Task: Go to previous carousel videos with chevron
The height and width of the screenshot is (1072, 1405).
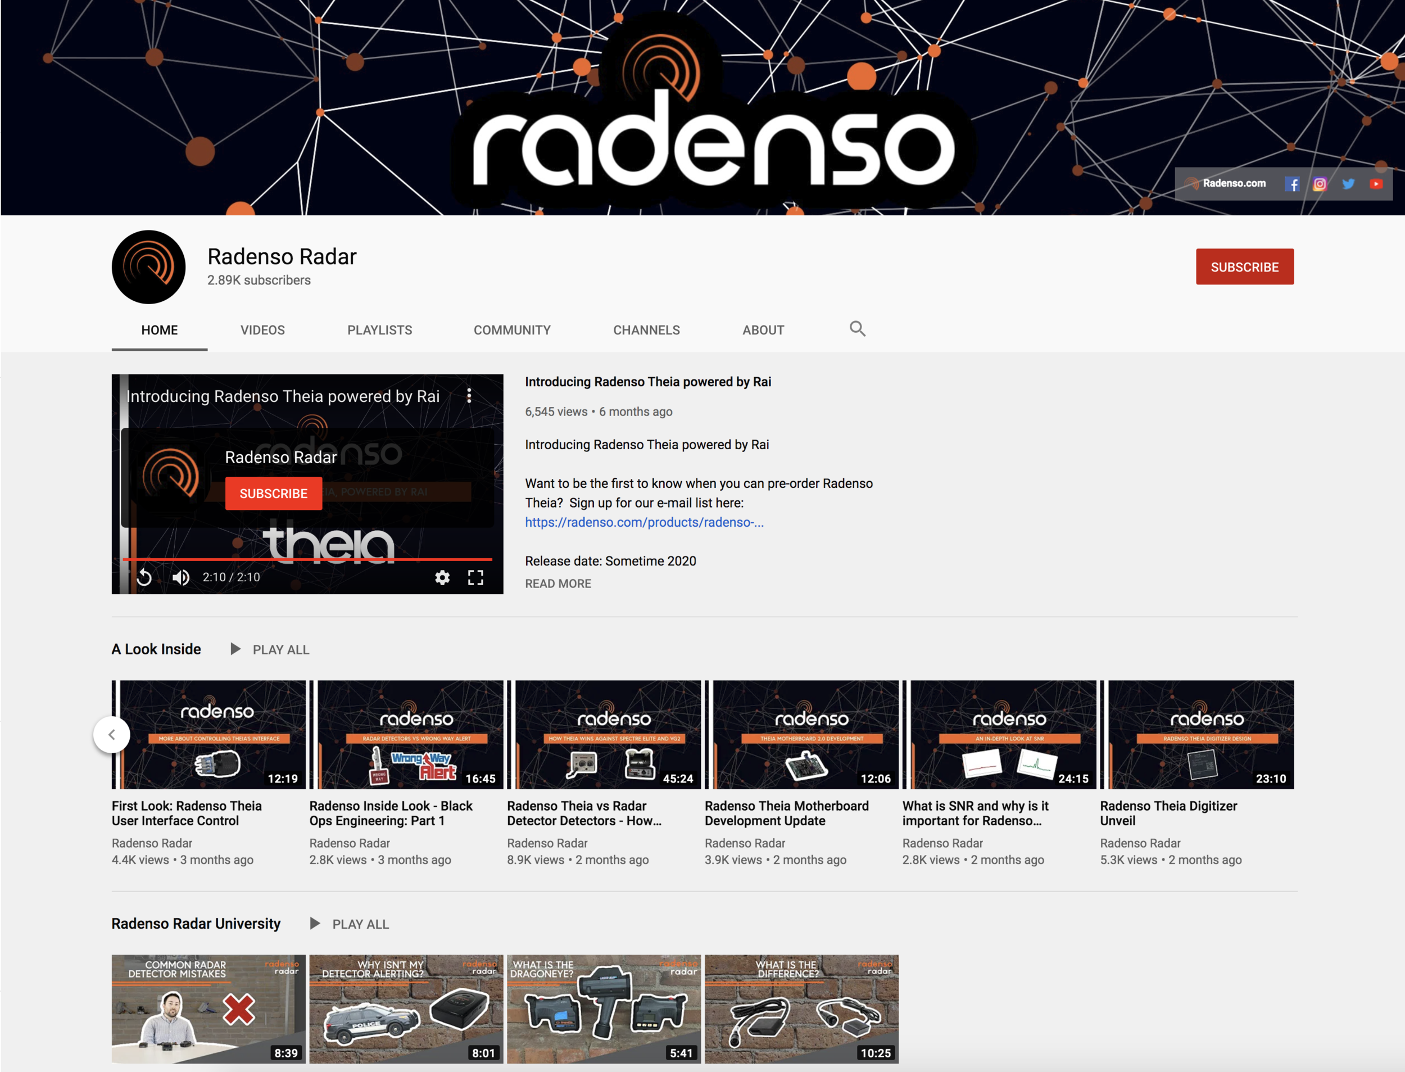Action: coord(112,735)
